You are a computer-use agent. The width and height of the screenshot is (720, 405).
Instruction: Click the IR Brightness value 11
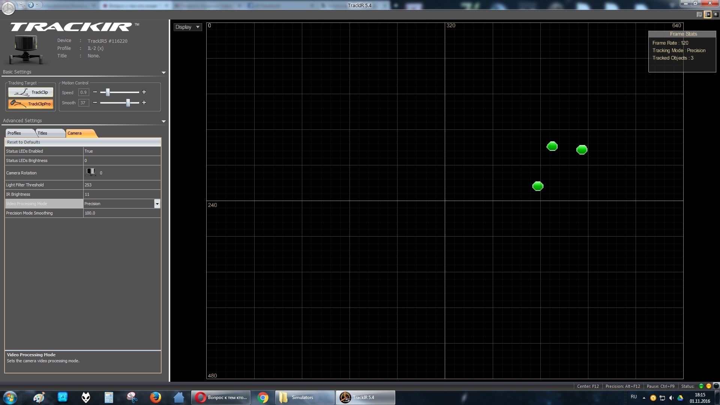pos(122,194)
